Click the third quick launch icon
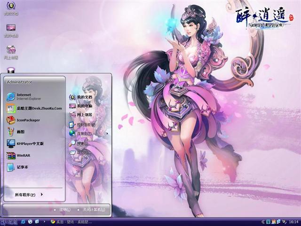 (x=37, y=222)
